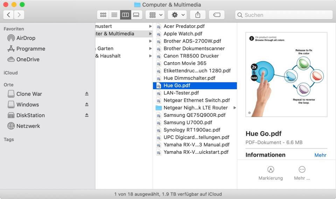Click the blue Mehr link beside Informationen

320,155
